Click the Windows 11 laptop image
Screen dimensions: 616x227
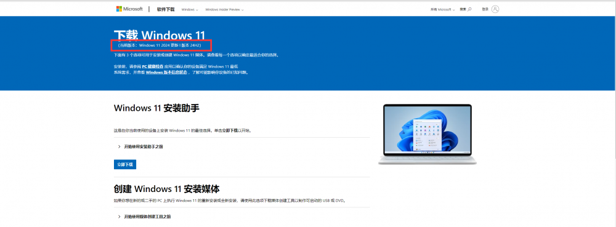pos(428,134)
